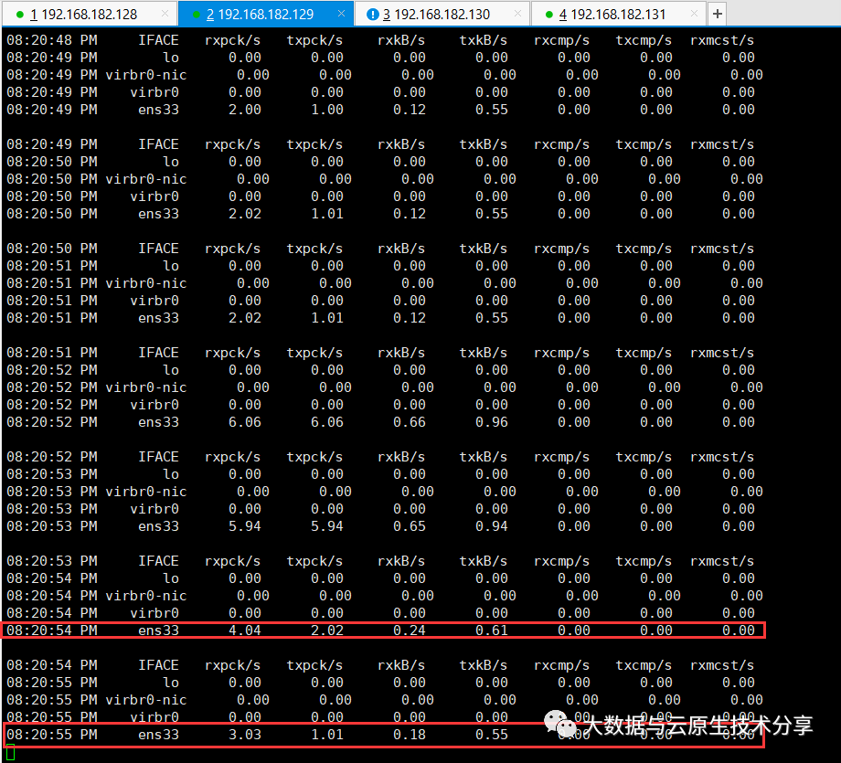The image size is (841, 763).
Task: Add a new session tab with plus button
Action: click(718, 14)
